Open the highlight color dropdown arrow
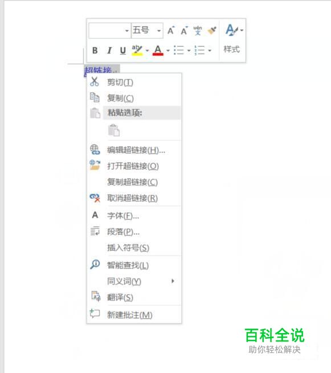The width and height of the screenshot is (331, 373). [x=148, y=50]
